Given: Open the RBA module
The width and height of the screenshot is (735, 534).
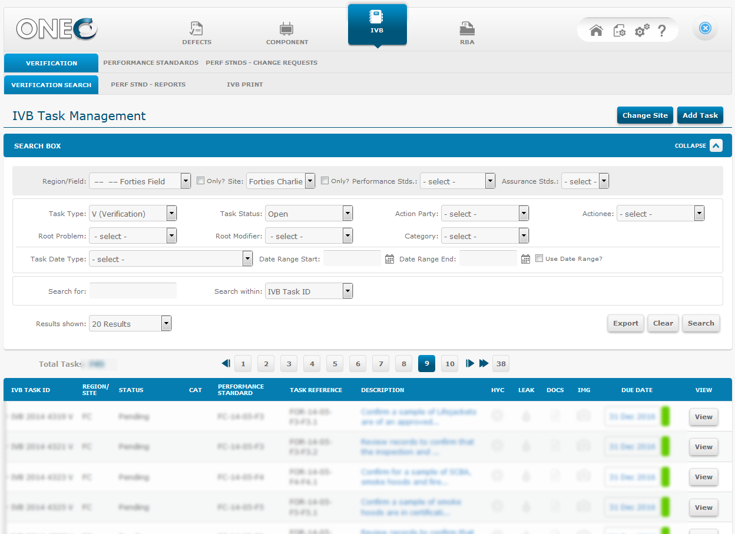Looking at the screenshot, I should pos(467,32).
